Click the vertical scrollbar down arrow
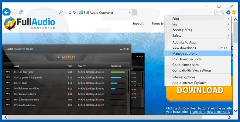This screenshot has width=240, height=122. (235, 111)
